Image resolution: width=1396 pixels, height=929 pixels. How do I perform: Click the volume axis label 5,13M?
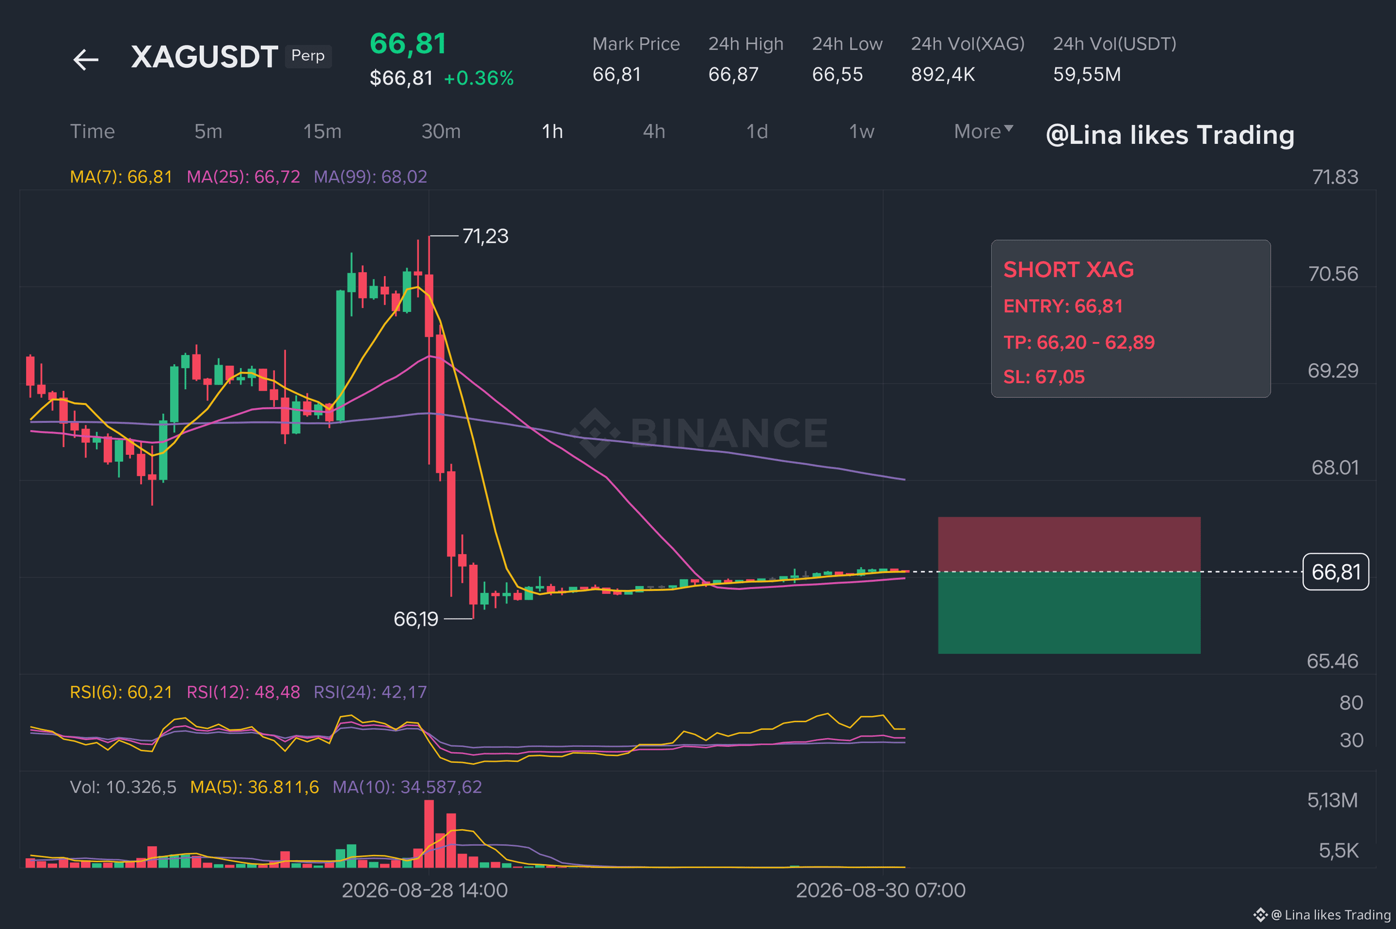[1333, 800]
